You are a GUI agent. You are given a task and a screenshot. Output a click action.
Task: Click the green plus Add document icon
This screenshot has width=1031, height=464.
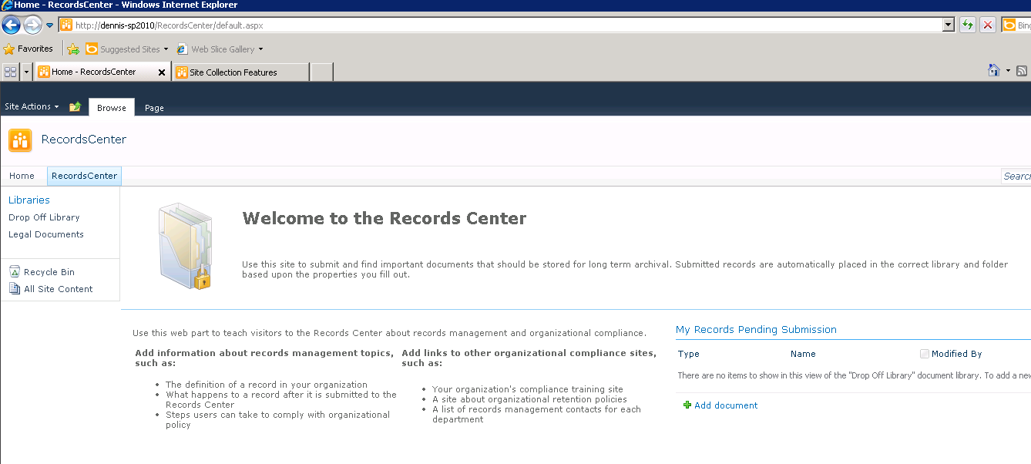687,405
